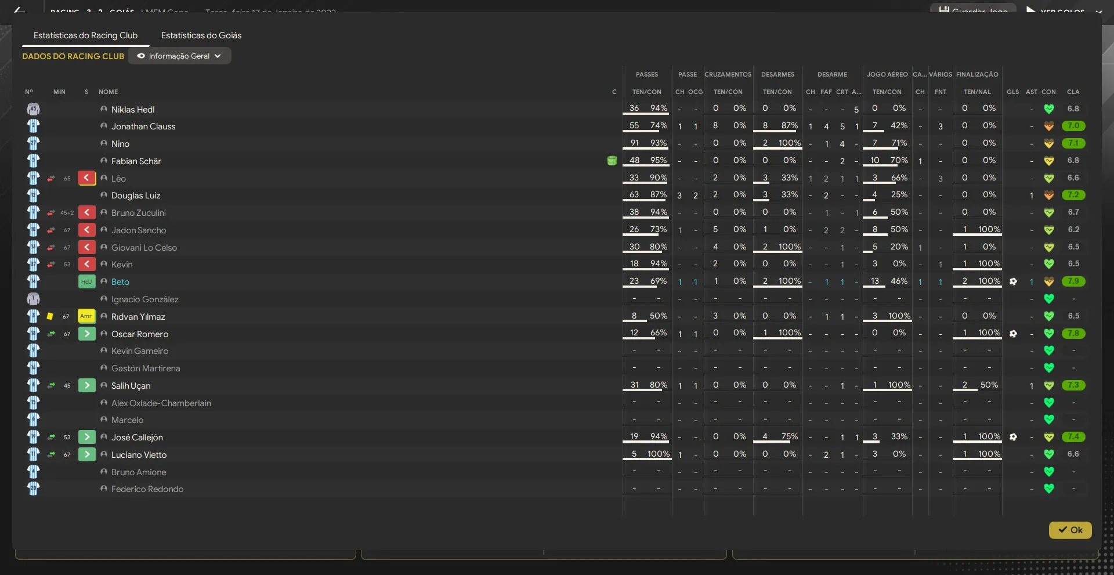Click the Guardar Jogo button at the top
Image resolution: width=1114 pixels, height=575 pixels.
pyautogui.click(x=973, y=9)
